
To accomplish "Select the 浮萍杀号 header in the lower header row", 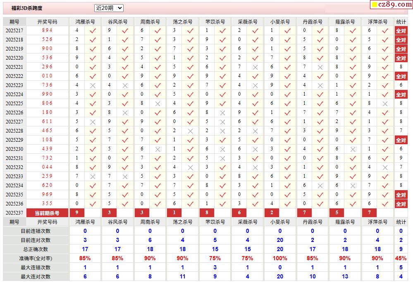I will point(377,222).
